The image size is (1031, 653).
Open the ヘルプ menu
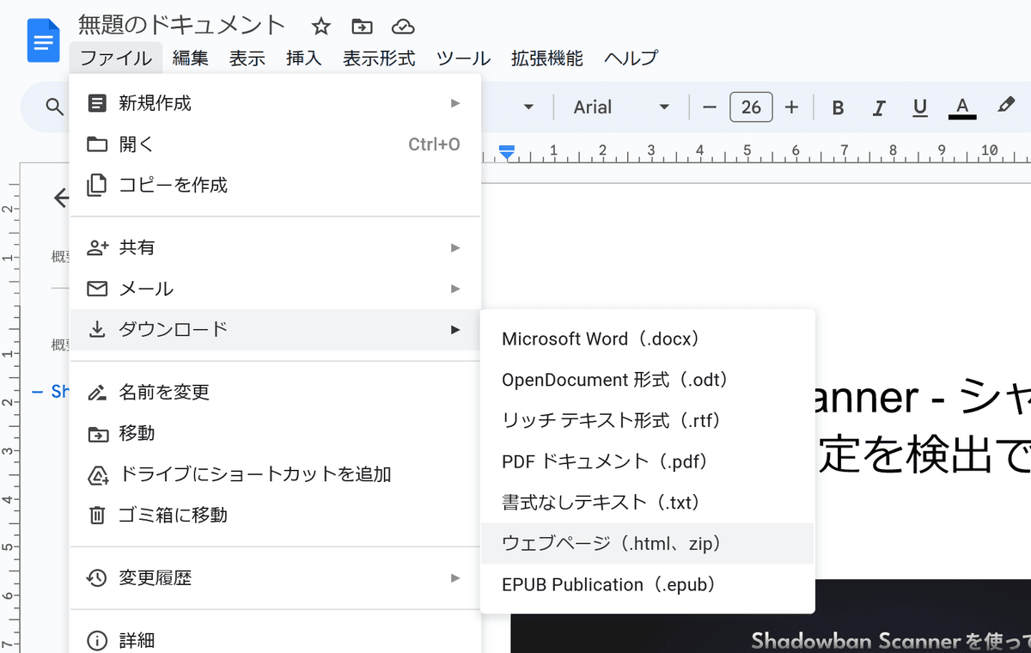[x=631, y=58]
